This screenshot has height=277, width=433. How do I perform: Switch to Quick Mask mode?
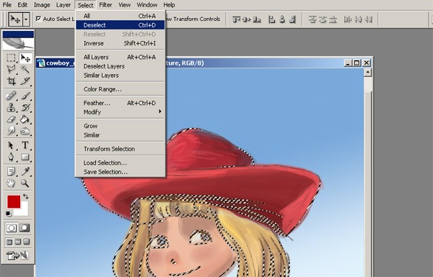click(25, 227)
